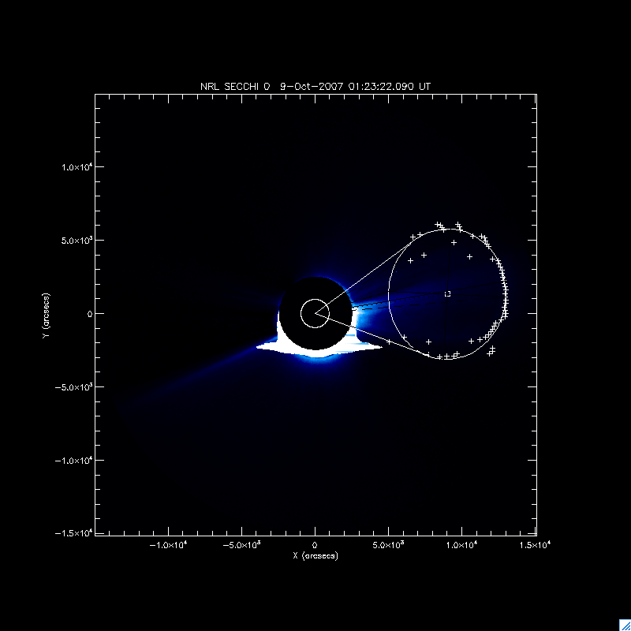Click the 5.0×10³ Y axis tick label
This screenshot has height=631, width=631.
(77, 241)
